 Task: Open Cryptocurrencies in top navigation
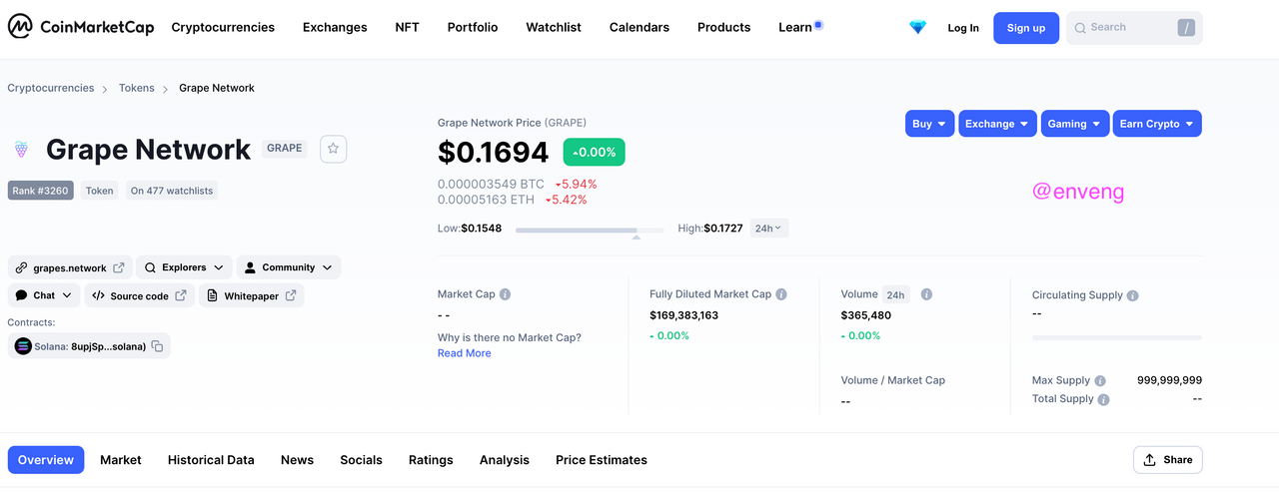pyautogui.click(x=223, y=28)
